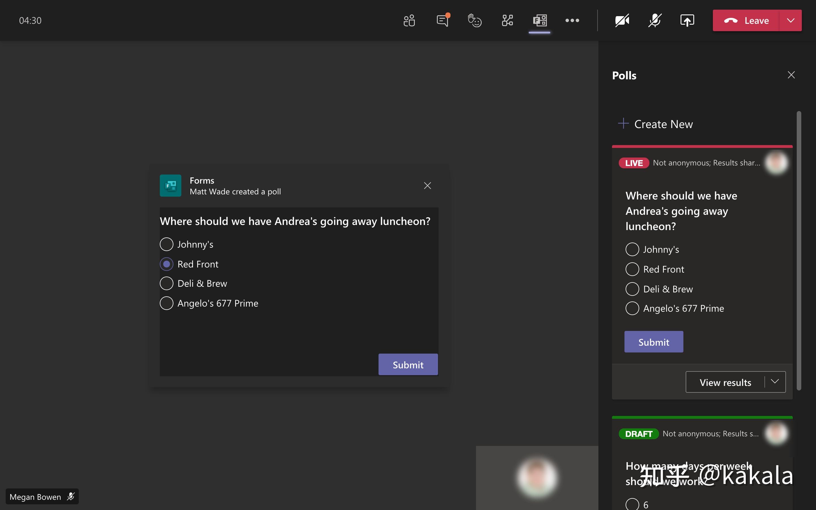Select Angelo's 677 Prime radio button
The image size is (816, 510).
pos(166,303)
